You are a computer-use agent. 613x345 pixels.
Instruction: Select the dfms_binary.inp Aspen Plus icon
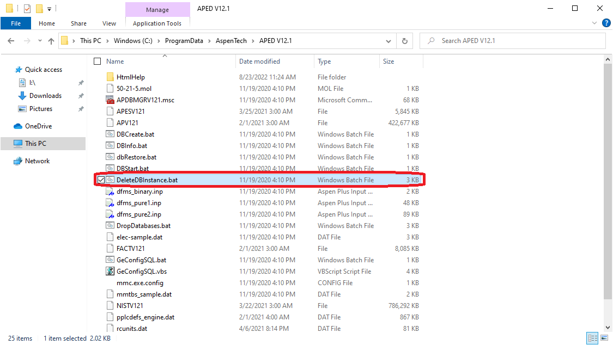[110, 191]
